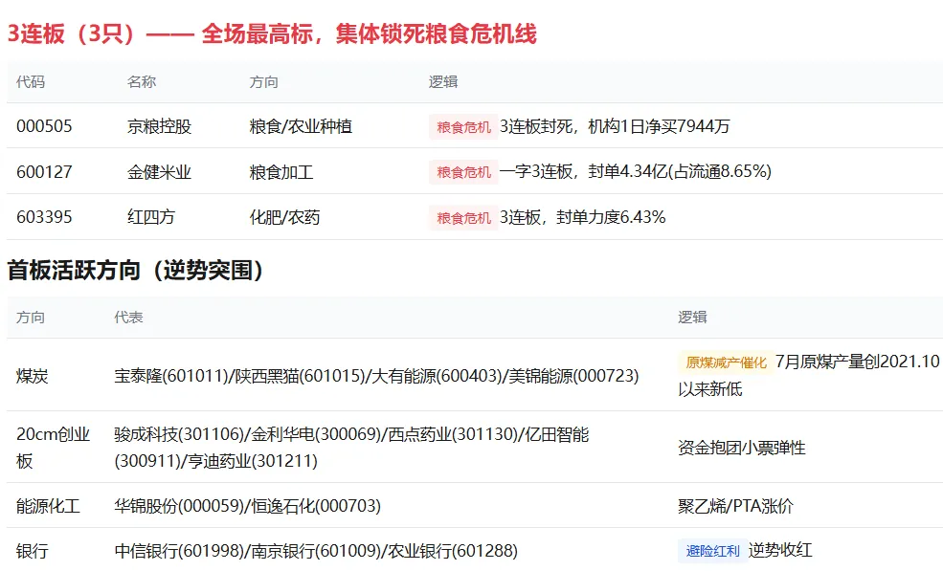Click the '20cm创业板' direction cell
Viewport: 943px width, 571px height.
click(53, 448)
